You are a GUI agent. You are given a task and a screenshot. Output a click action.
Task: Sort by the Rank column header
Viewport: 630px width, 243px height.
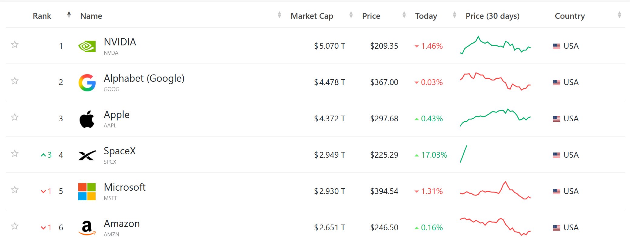pos(42,16)
